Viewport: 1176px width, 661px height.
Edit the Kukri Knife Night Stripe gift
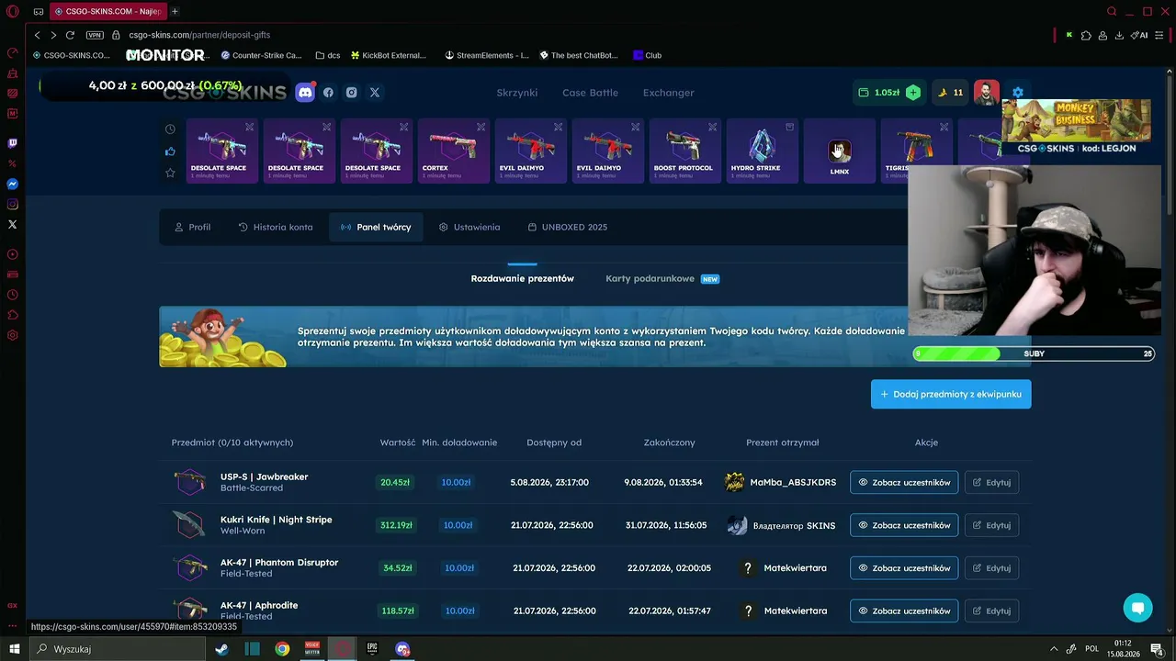991,525
